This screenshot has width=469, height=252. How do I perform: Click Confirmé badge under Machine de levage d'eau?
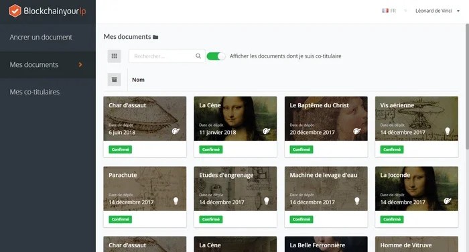point(301,219)
